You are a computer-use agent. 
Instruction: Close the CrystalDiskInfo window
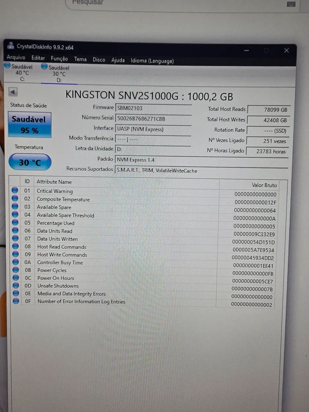click(286, 51)
